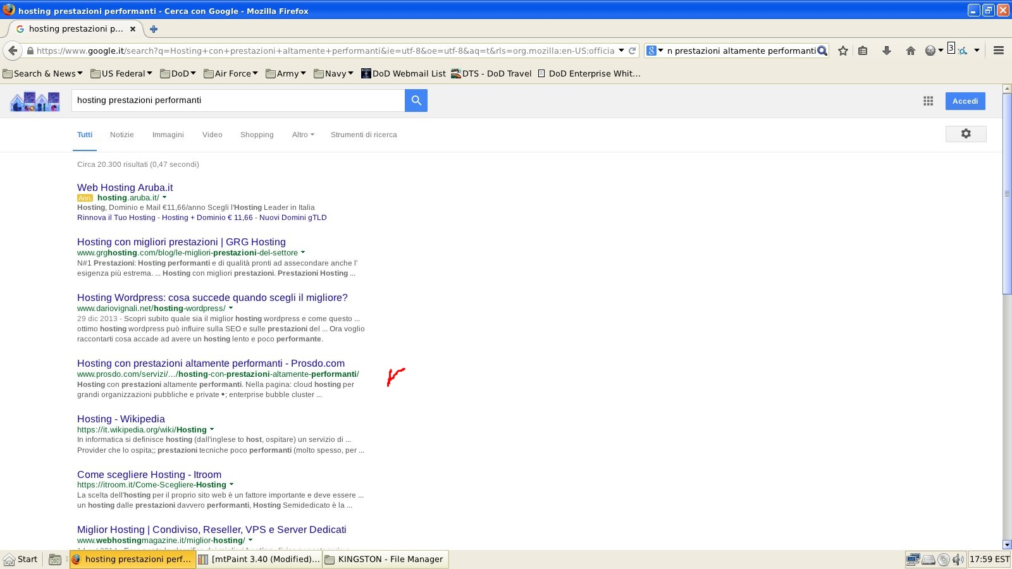The width and height of the screenshot is (1012, 569).
Task: Expand the URL history dropdown arrow
Action: coord(621,51)
